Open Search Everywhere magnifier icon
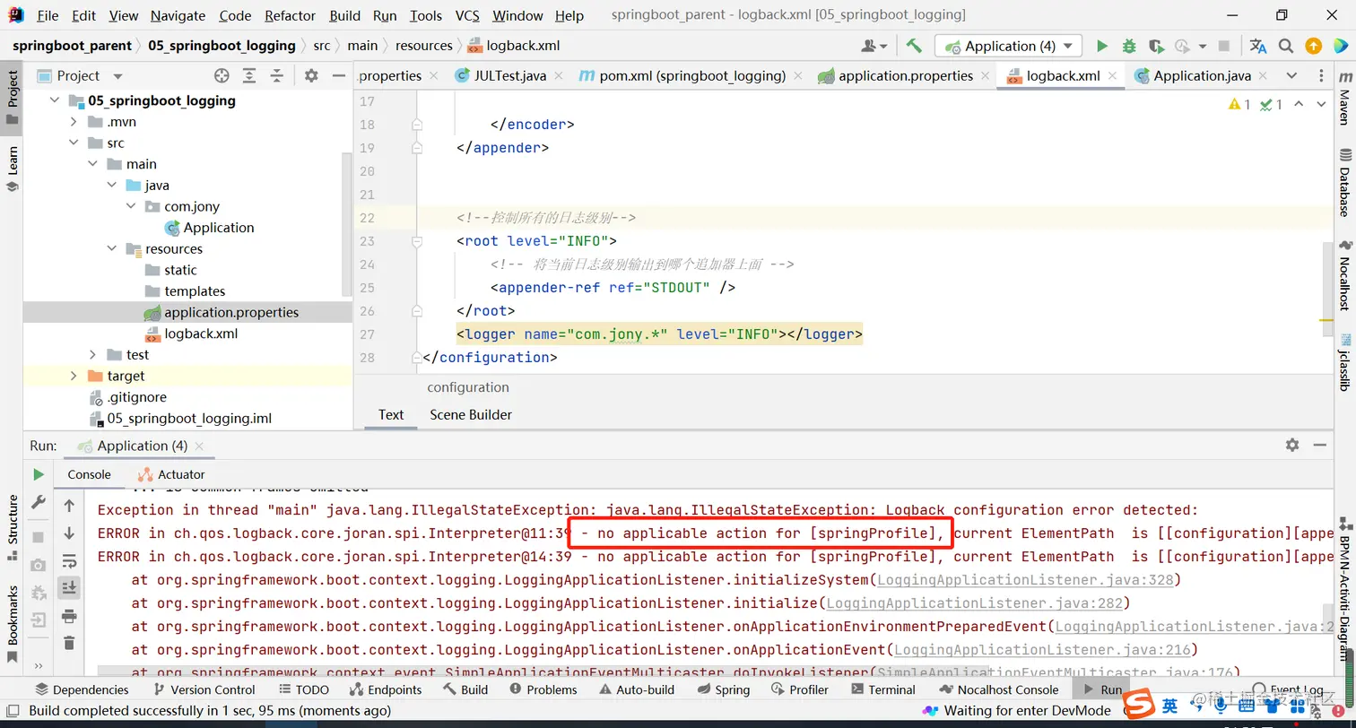Viewport: 1356px width, 728px height. 1286,46
